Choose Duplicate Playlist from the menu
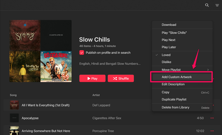Screen dimensions: 222x135 (174, 99)
